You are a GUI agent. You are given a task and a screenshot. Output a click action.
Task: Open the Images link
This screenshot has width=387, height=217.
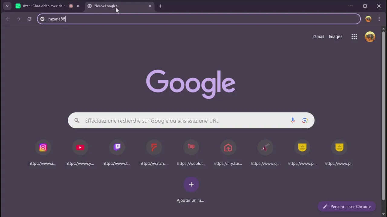pyautogui.click(x=336, y=37)
